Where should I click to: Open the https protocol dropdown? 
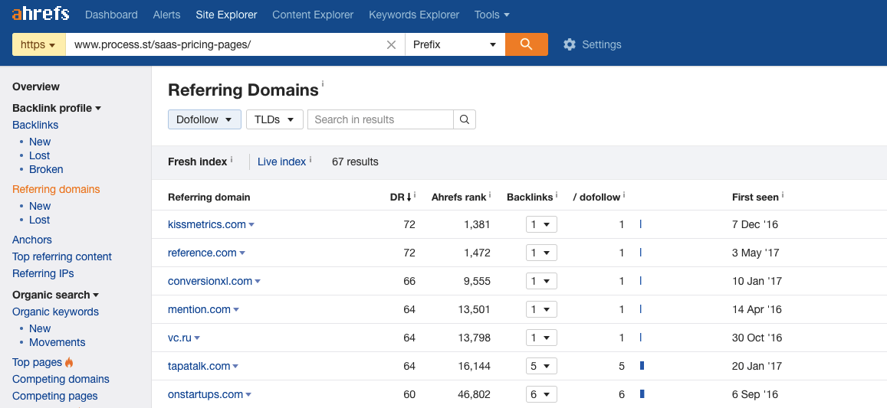pos(38,44)
